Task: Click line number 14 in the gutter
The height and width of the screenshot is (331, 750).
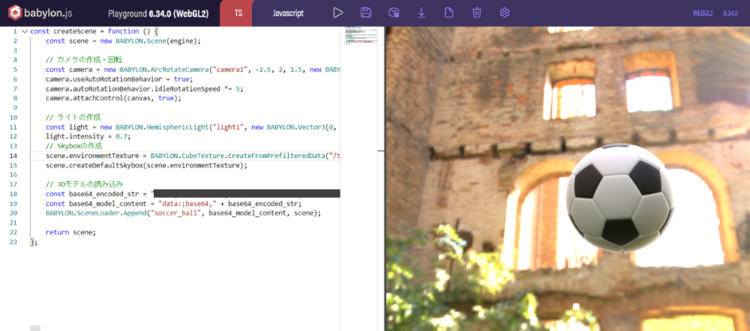Action: pos(14,156)
